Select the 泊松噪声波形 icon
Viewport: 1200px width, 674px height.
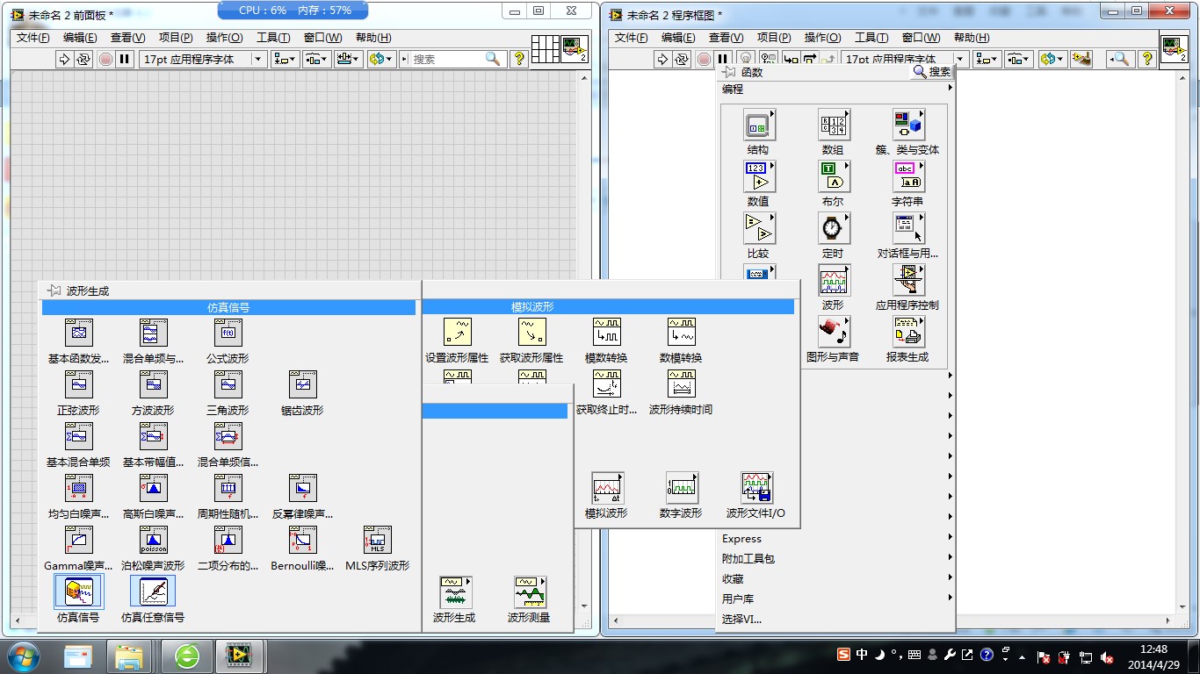[x=154, y=540]
